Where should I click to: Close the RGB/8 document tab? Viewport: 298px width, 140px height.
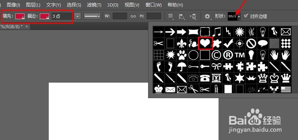(27, 26)
